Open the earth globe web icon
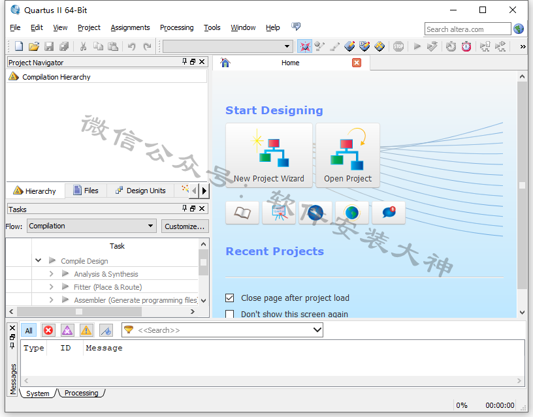Image resolution: width=533 pixels, height=417 pixels. [352, 213]
